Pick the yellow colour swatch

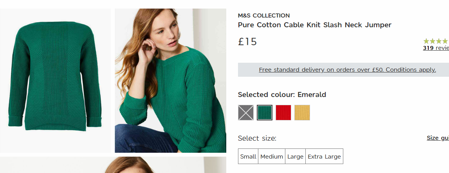pos(302,113)
